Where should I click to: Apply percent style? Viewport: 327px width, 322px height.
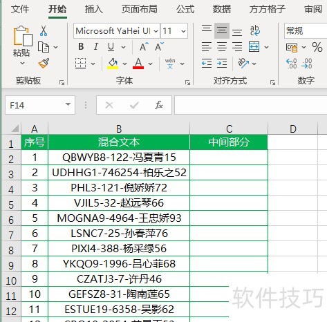tap(317, 47)
